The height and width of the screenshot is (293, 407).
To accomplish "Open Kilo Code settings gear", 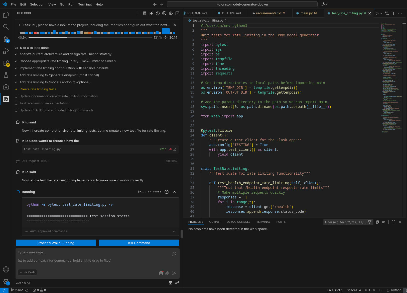I will (171, 13).
